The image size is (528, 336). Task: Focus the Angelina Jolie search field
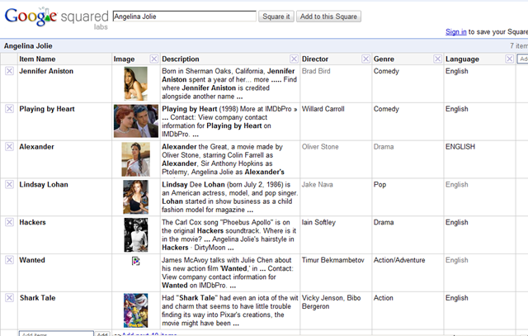[x=185, y=17]
